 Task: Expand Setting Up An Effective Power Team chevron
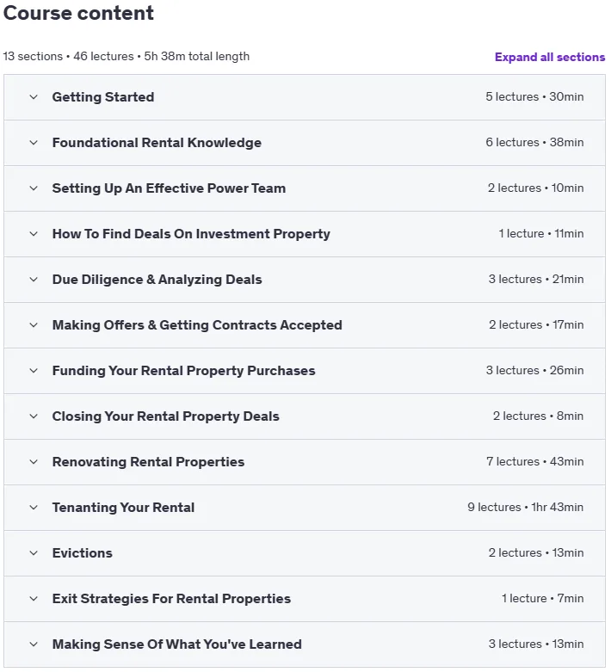34,188
